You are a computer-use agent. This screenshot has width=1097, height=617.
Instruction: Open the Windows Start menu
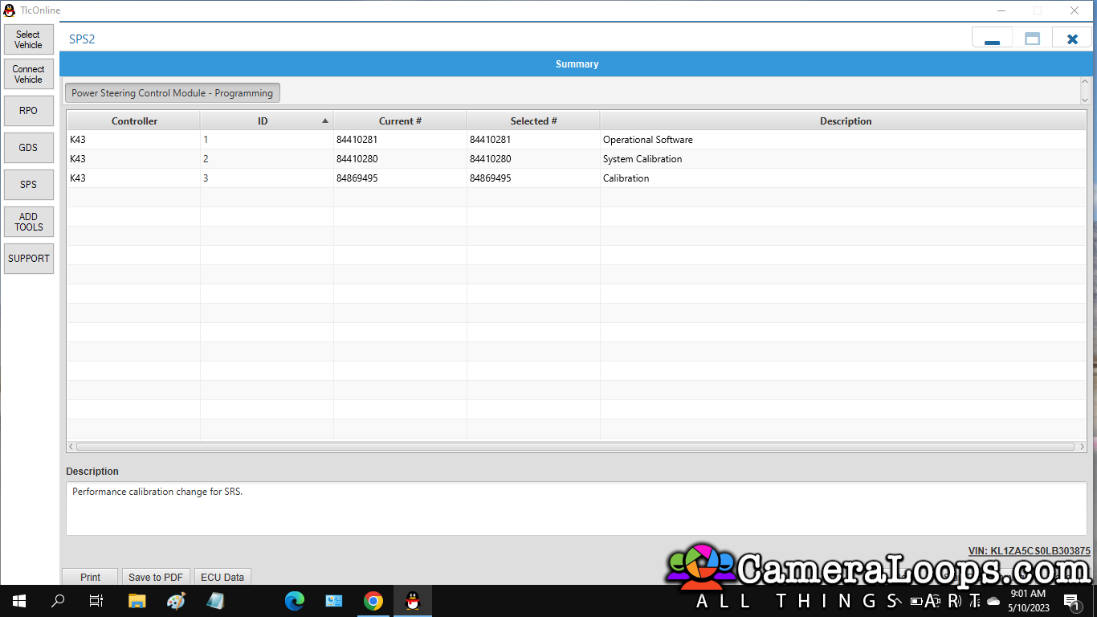(x=19, y=601)
